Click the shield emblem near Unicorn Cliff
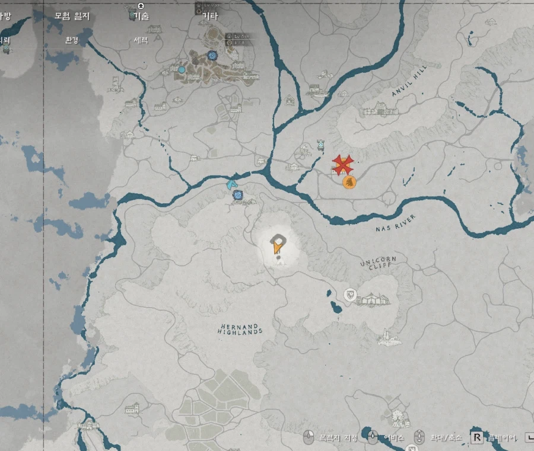Viewport: 534px width, 451px height. 350,295
